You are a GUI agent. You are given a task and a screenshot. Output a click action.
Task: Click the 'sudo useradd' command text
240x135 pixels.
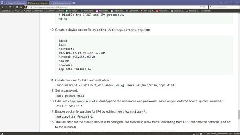pos(115,85)
